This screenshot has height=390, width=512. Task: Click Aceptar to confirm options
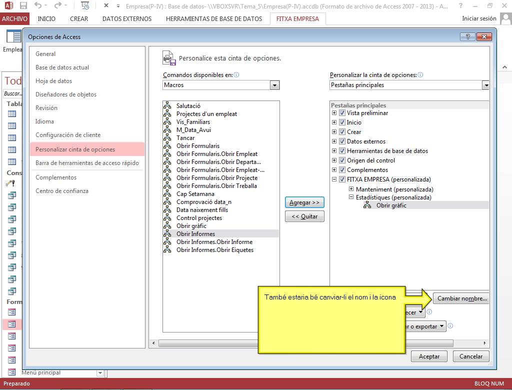coord(429,356)
